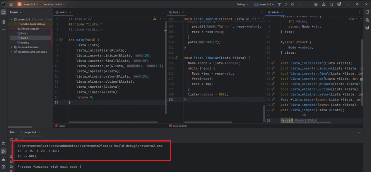The width and height of the screenshot is (371, 172).
Task: Click lista_limpiar breadcrumb below lista.c editor
Action: [178, 126]
